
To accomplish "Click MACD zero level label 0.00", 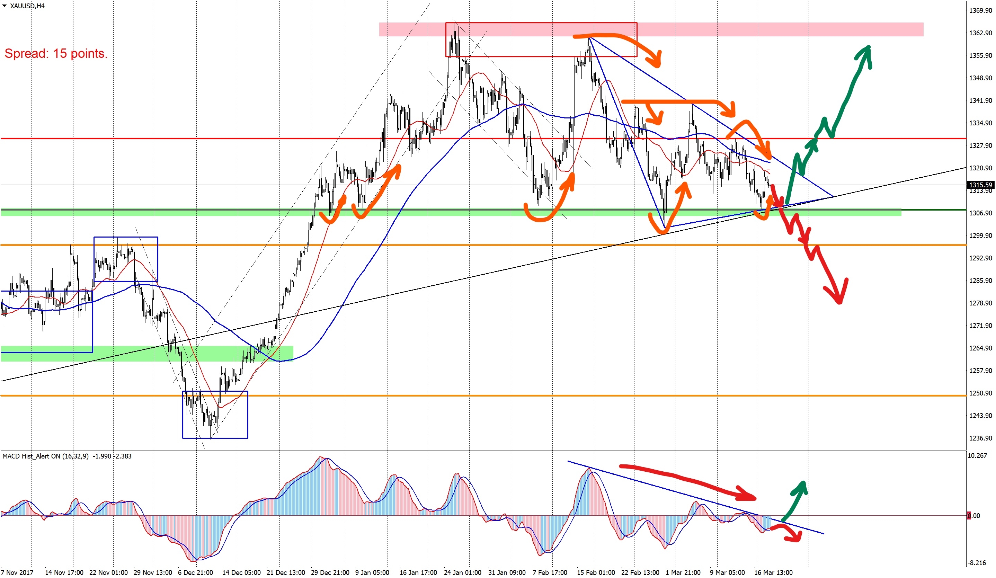I will tap(974, 516).
